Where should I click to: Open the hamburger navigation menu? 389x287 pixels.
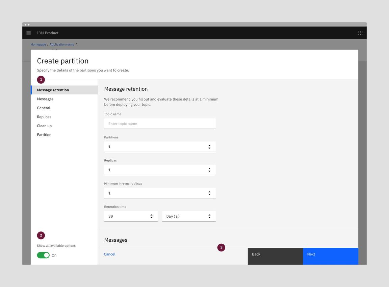click(28, 32)
